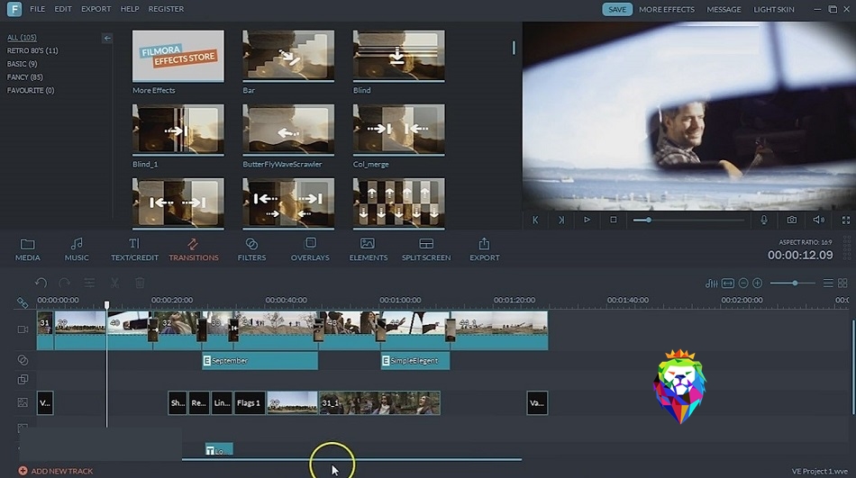Select the Col_merge transition
Image resolution: width=856 pixels, height=478 pixels.
coord(398,130)
